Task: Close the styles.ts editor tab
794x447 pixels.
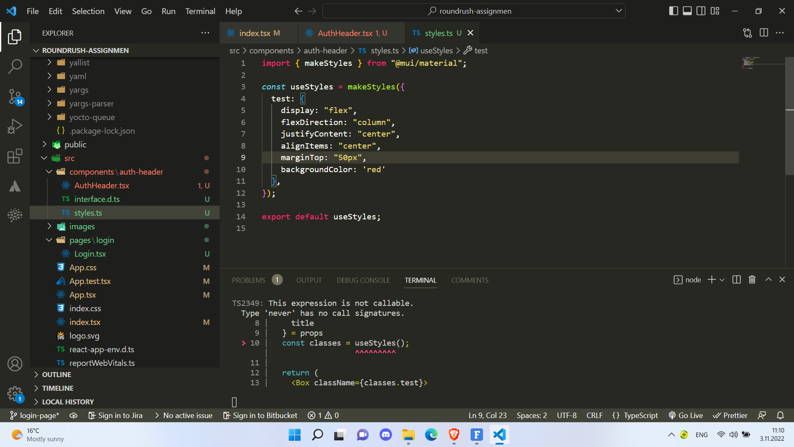Action: coord(471,33)
